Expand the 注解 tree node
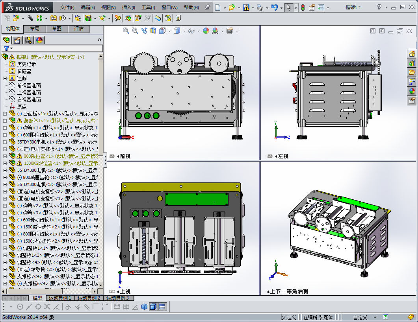The image size is (418, 322). point(5,78)
